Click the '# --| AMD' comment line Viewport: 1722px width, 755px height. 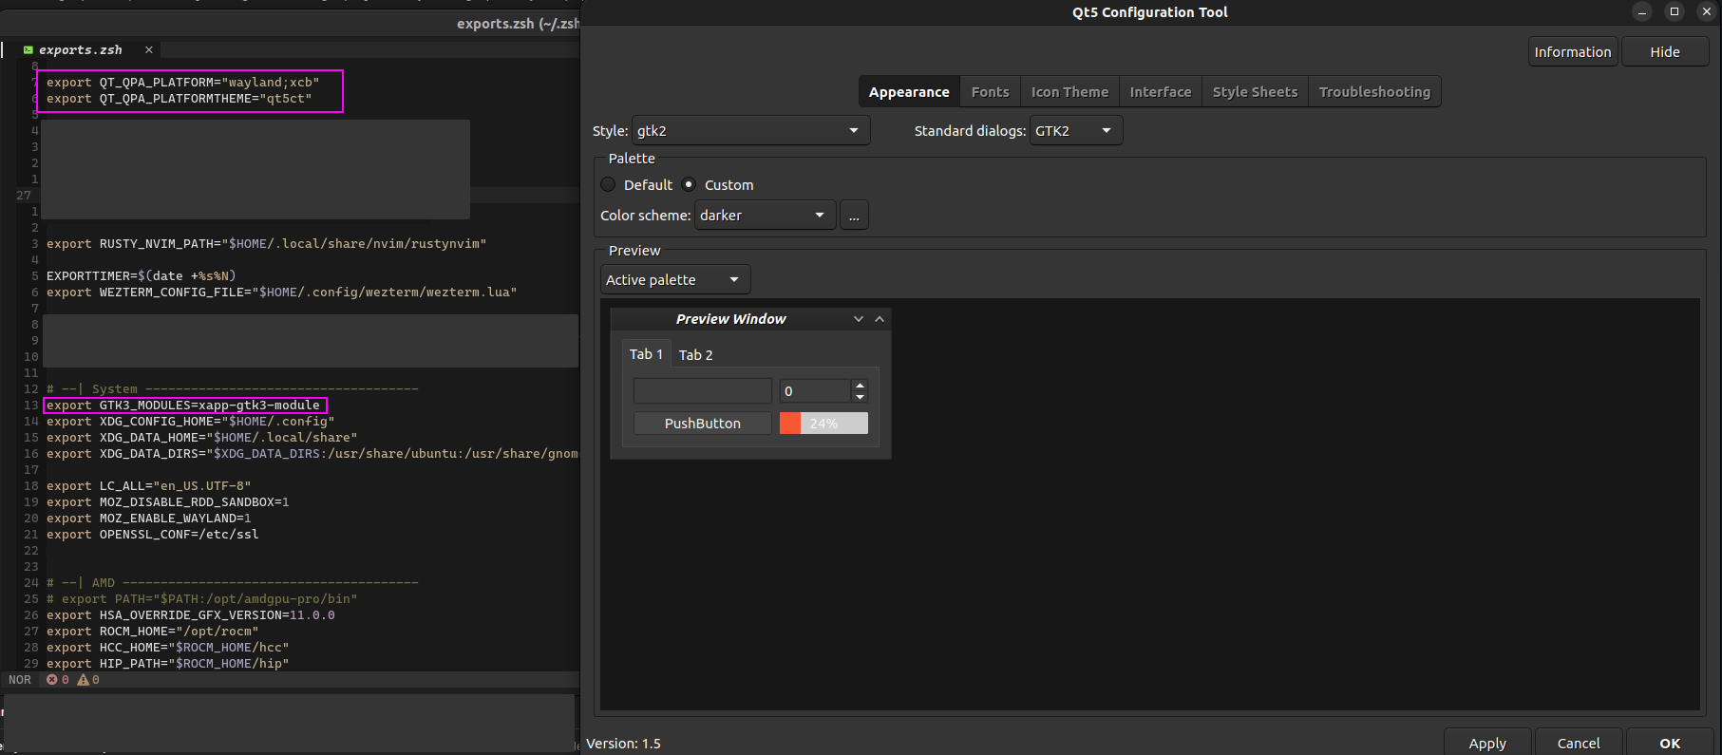[x=233, y=583]
